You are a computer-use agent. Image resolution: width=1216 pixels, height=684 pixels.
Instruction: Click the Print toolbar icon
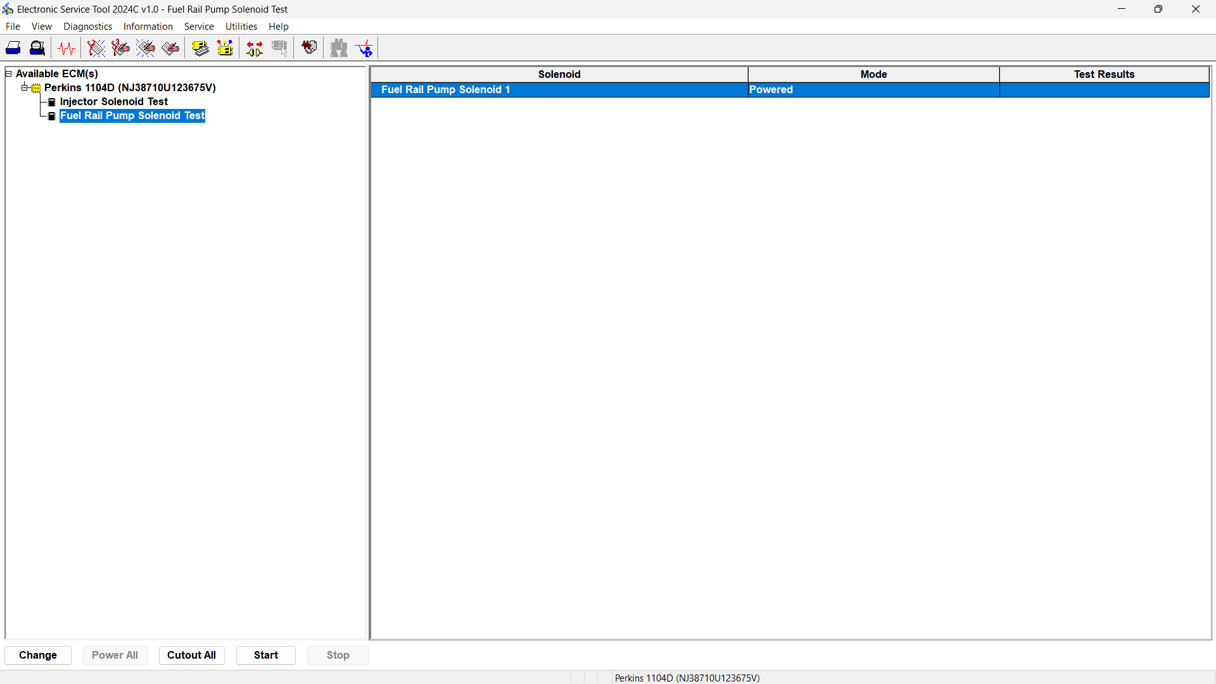pyautogui.click(x=13, y=48)
